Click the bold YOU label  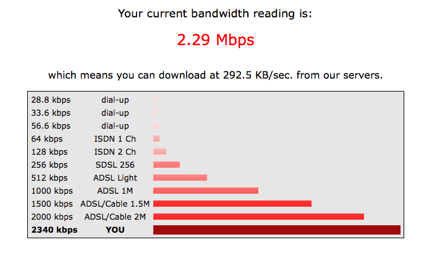115,230
